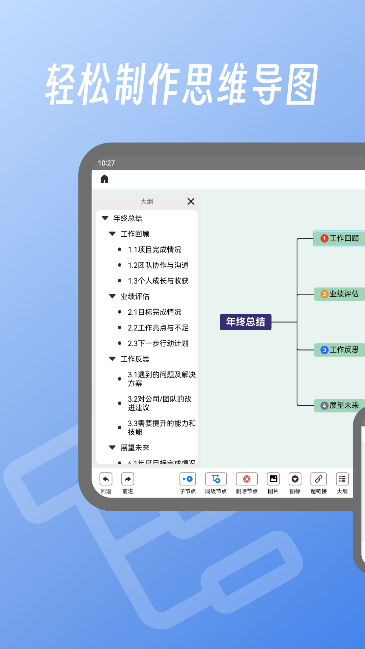Image resolution: width=365 pixels, height=649 pixels.
Task: Click the 工作反思 mind map node
Action: coord(339,350)
